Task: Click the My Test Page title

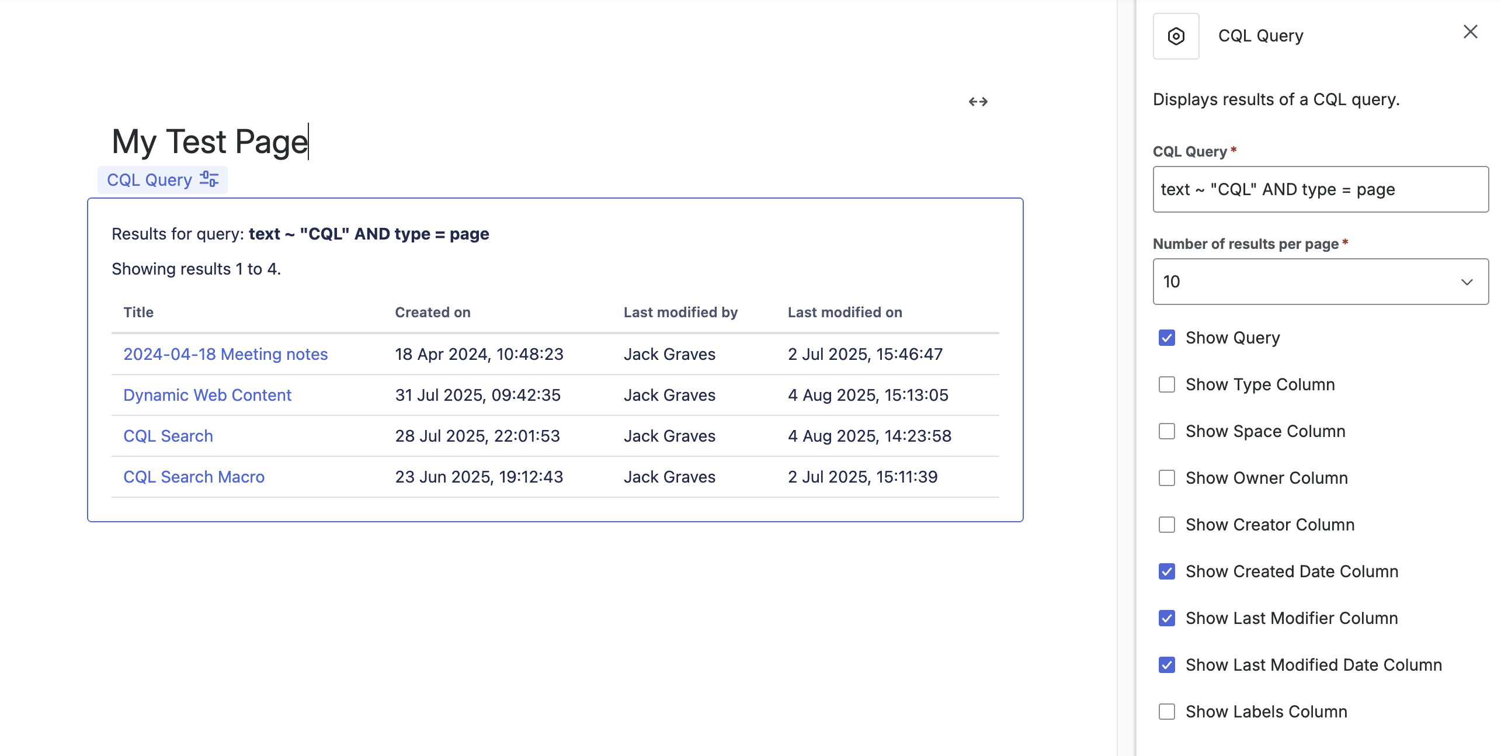Action: pyautogui.click(x=210, y=142)
